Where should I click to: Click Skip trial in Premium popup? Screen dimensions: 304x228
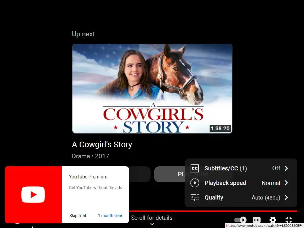77,216
